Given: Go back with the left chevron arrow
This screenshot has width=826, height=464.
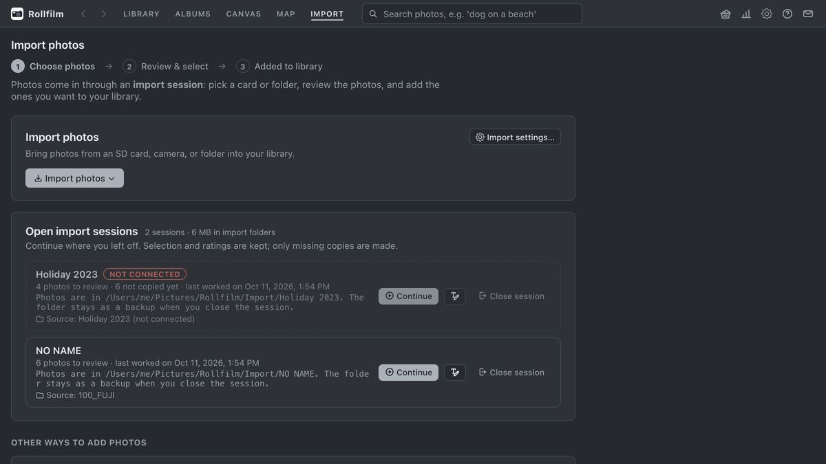Looking at the screenshot, I should [x=83, y=14].
